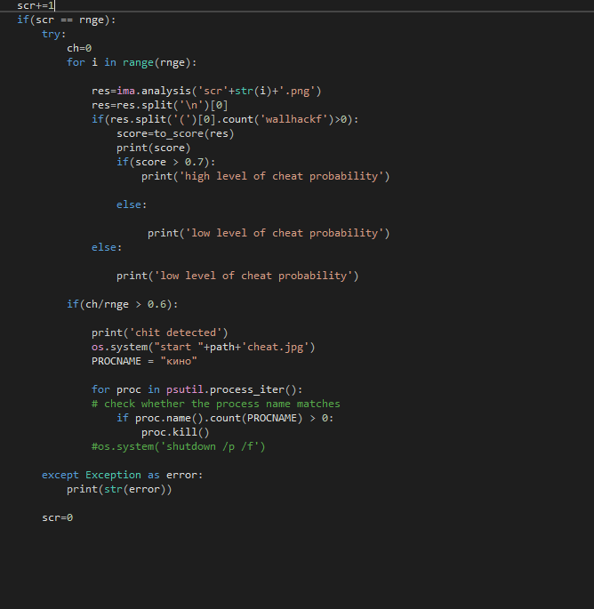Image resolution: width=594 pixels, height=609 pixels.
Task: Click the PROCNAME = "кино" assignment
Action: coord(143,361)
